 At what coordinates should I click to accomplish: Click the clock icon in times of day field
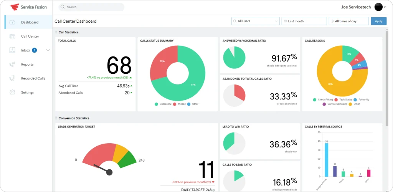pyautogui.click(x=332, y=21)
